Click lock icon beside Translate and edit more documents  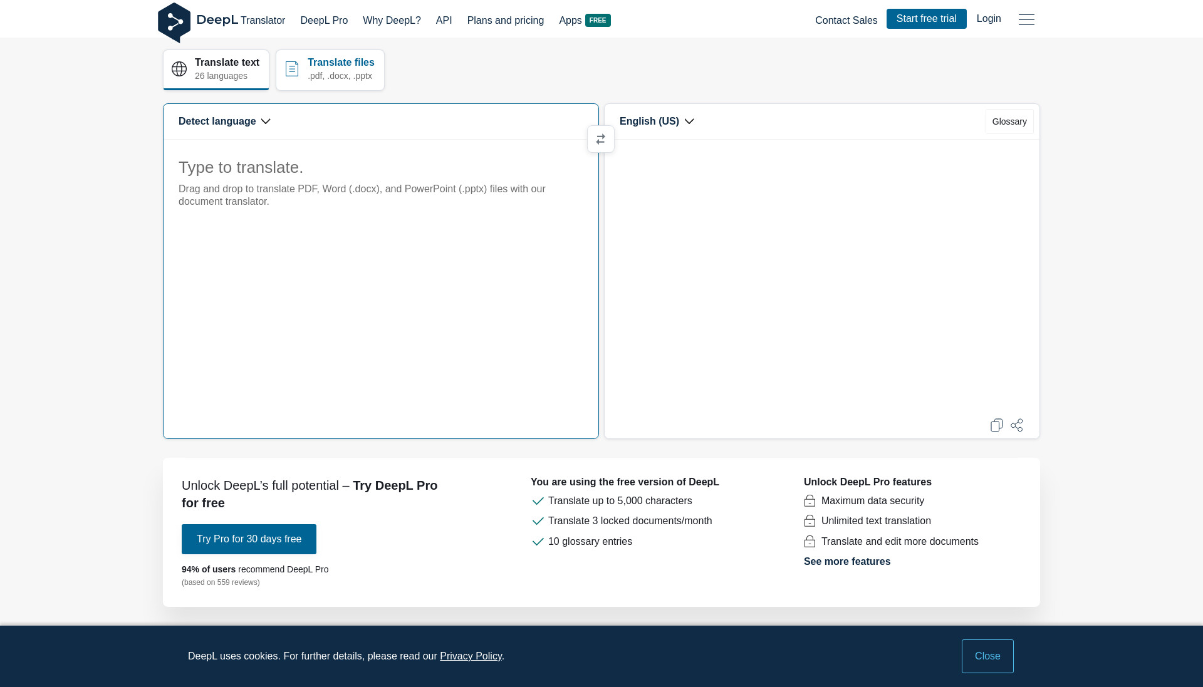(x=810, y=542)
